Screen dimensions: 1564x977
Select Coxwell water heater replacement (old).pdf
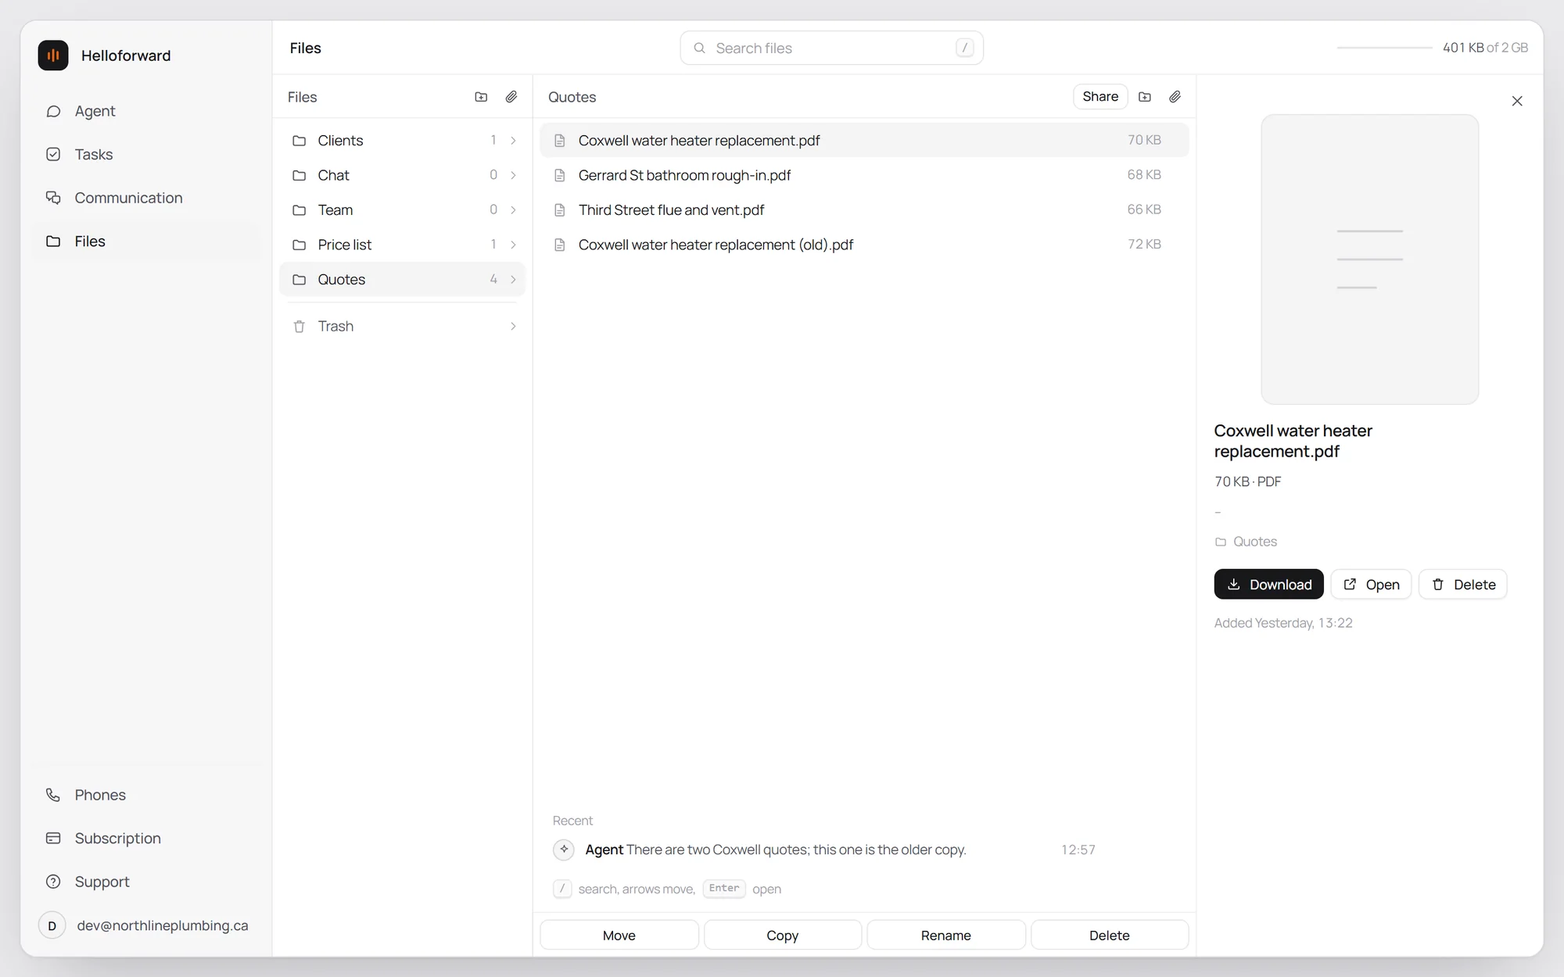coord(864,245)
